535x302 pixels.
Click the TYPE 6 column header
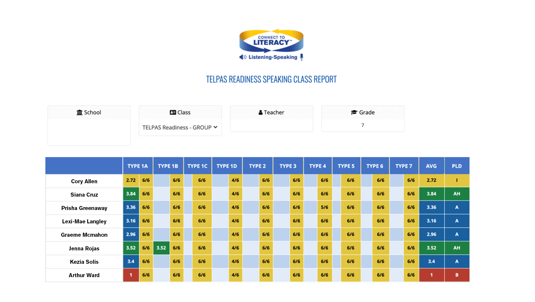(x=375, y=166)
